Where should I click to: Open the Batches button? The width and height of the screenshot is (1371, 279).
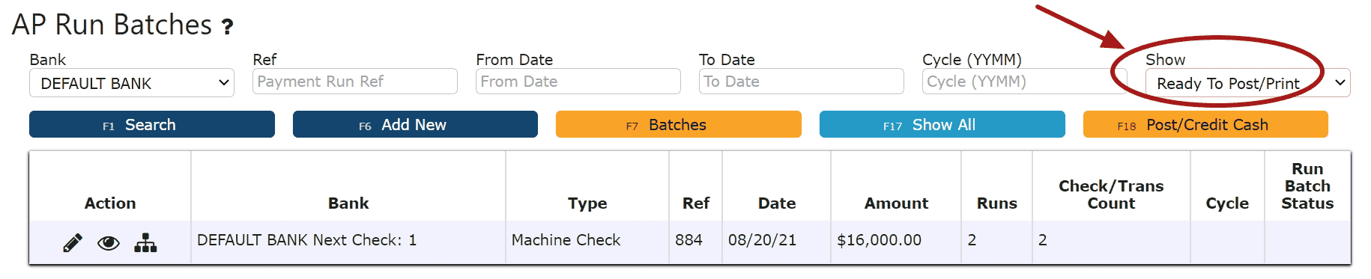pyautogui.click(x=679, y=124)
